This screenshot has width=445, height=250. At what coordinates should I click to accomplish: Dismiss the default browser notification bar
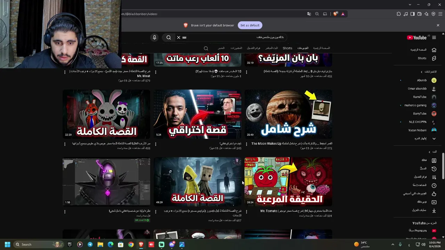(x=438, y=25)
